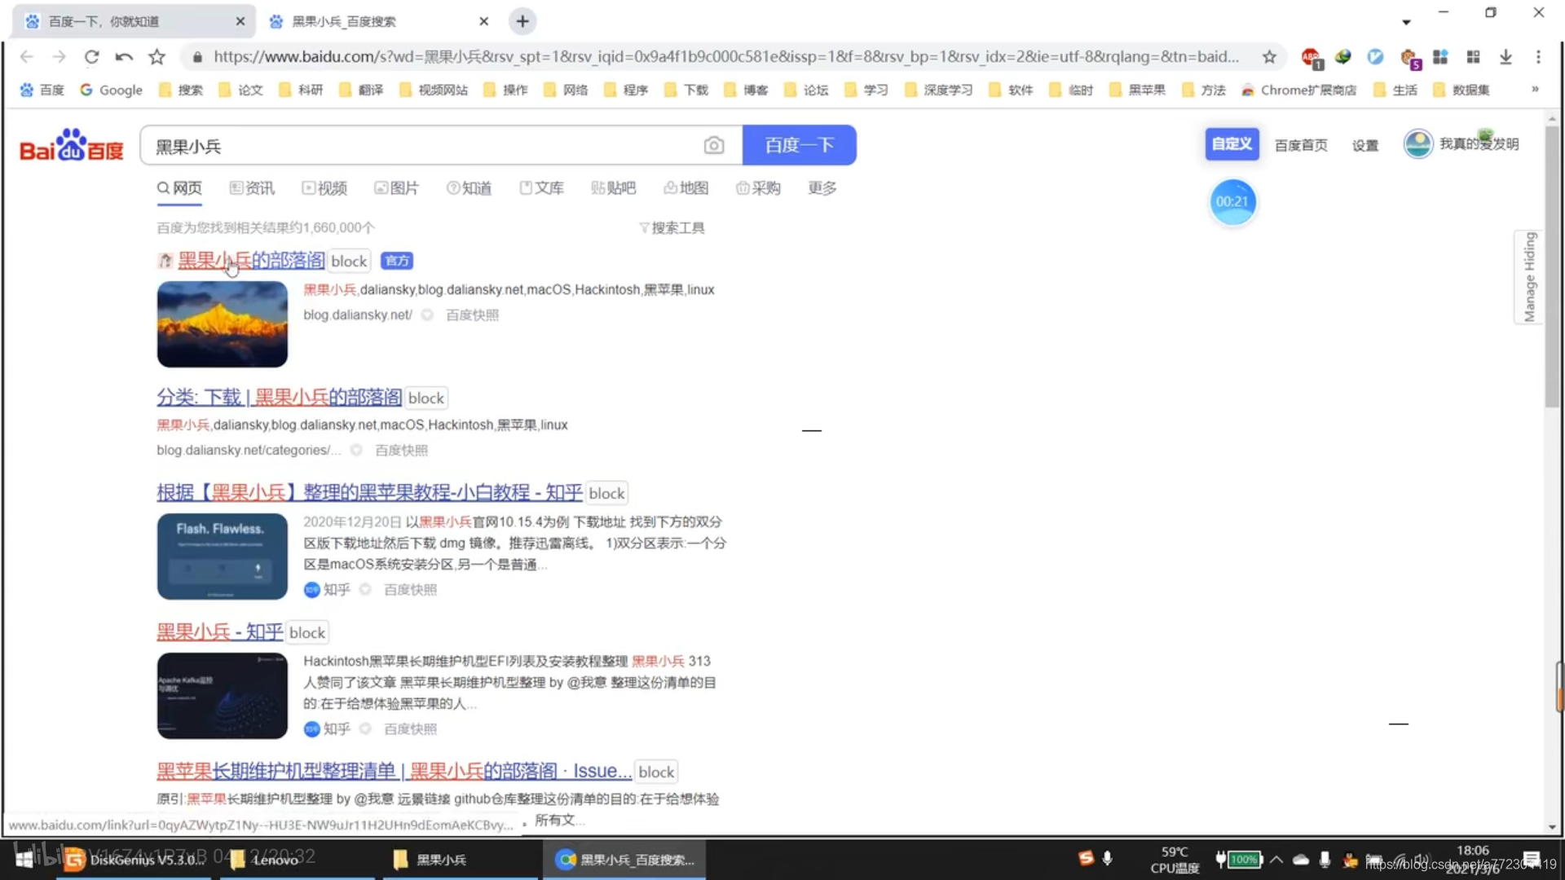Image resolution: width=1565 pixels, height=880 pixels.
Task: Click the Flash. Flawless. thumbnail
Action: tap(223, 557)
